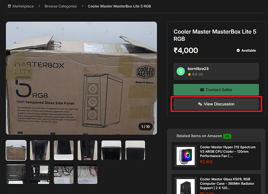The width and height of the screenshot is (268, 194).
Task: Click the envelope icon on Contact Seller
Action: pyautogui.click(x=201, y=90)
